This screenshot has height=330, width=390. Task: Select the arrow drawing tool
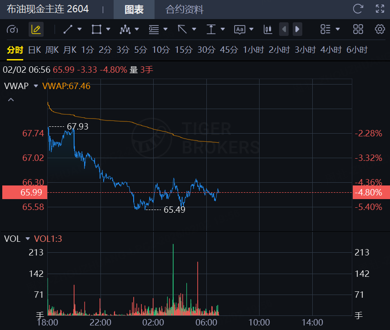pyautogui.click(x=182, y=30)
